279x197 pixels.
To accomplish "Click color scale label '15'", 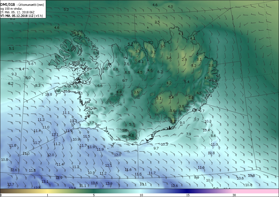I will tap(188, 195).
